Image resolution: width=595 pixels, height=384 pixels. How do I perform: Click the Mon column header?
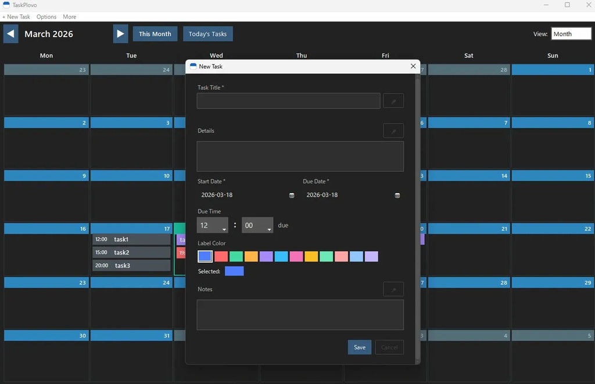point(46,55)
